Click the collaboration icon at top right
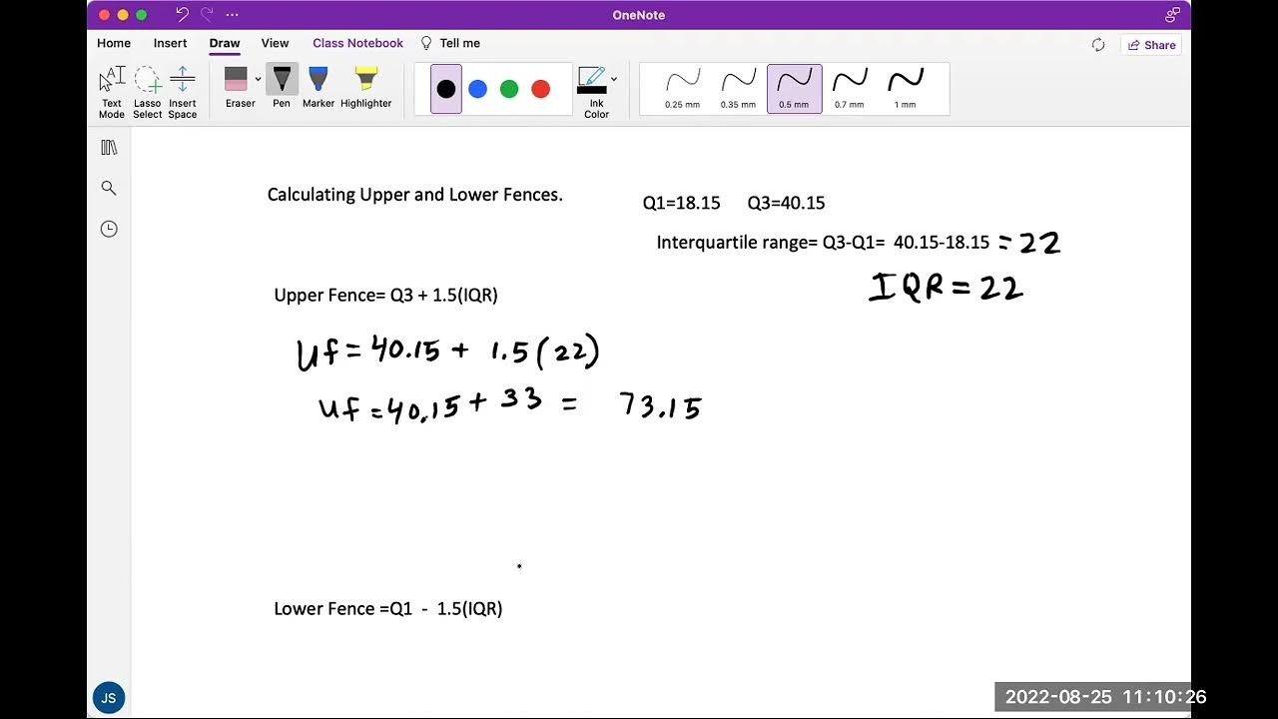 (1172, 15)
